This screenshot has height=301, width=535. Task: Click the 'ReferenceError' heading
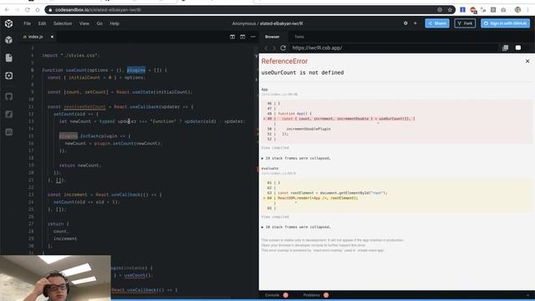point(284,61)
